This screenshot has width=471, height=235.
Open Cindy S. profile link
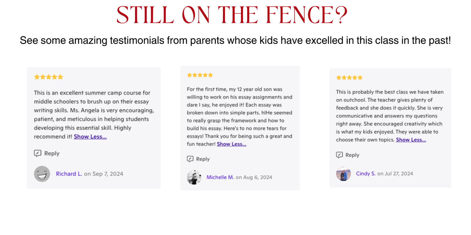[366, 173]
